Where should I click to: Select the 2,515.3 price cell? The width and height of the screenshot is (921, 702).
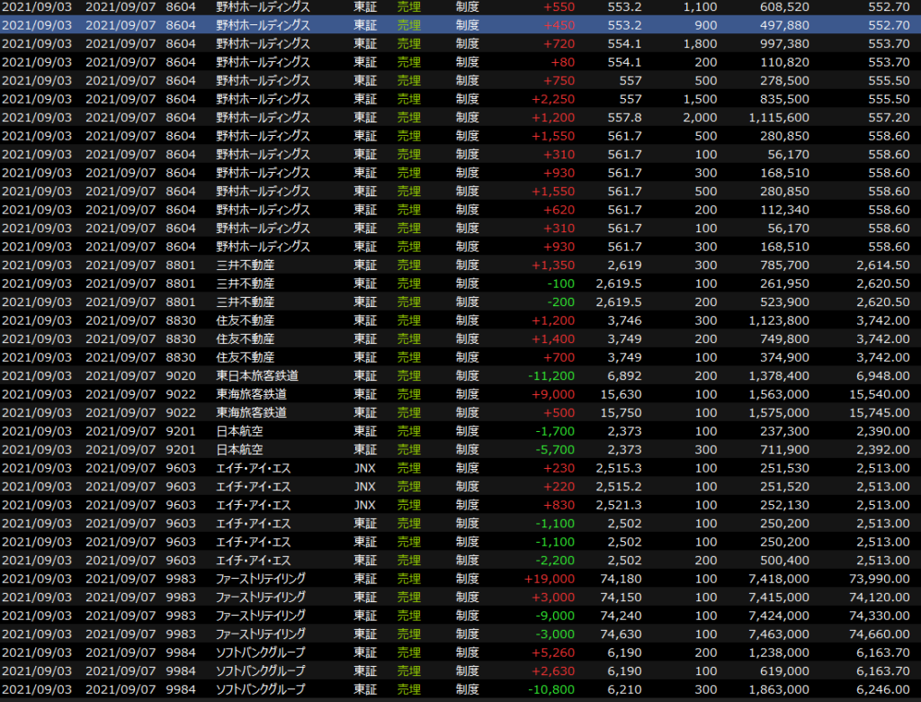pos(618,468)
